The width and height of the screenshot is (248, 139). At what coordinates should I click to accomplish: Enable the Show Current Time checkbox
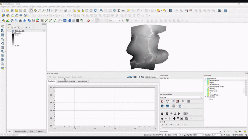(x=161, y=125)
